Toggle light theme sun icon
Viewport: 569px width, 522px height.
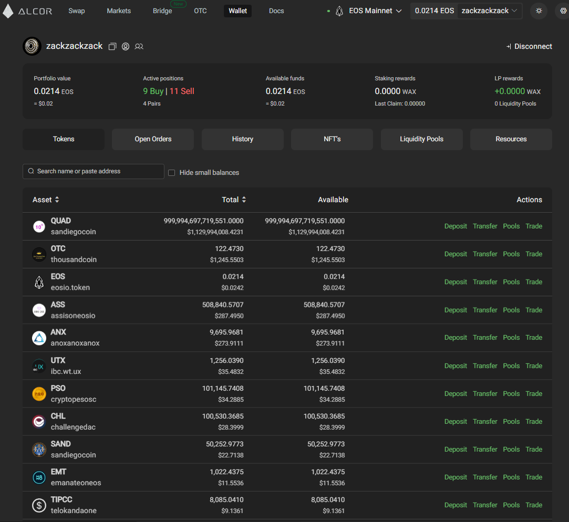pos(539,11)
